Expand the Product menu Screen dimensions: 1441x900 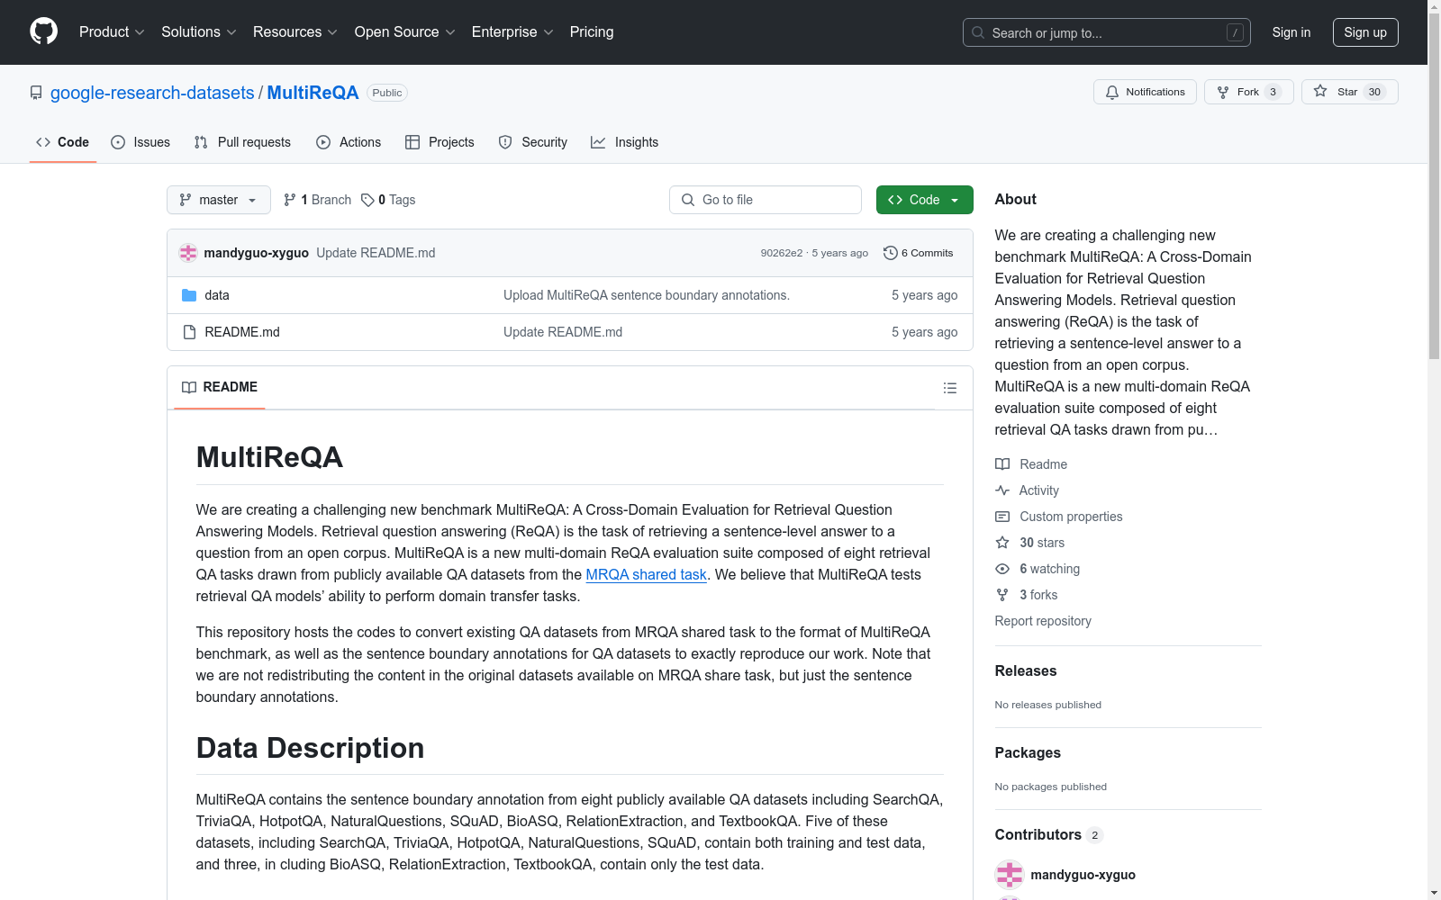click(x=112, y=31)
